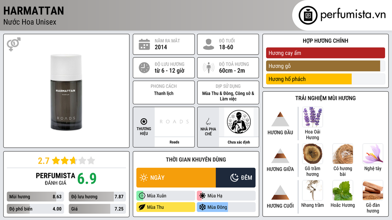Click the Mùa Thu & Đông occasion text

[228, 96]
